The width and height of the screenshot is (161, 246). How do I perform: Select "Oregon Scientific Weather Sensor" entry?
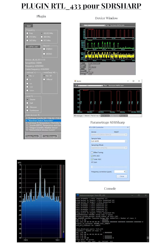pyautogui.click(x=43, y=128)
